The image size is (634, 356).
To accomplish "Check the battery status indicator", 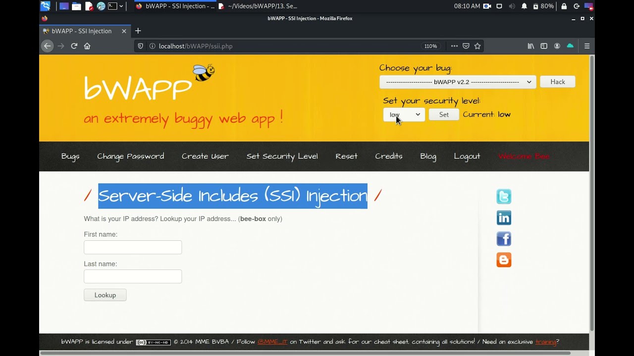I will [x=543, y=6].
